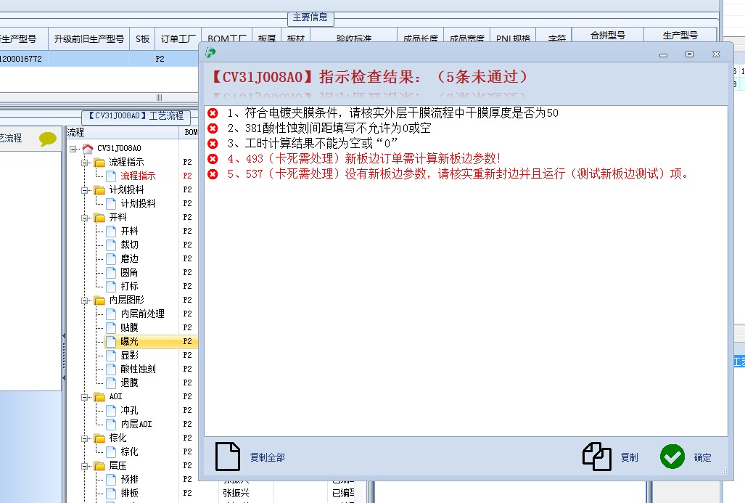Screen dimensions: 745x503
Task: Click the green checkmark confirm icon
Action: (x=672, y=457)
